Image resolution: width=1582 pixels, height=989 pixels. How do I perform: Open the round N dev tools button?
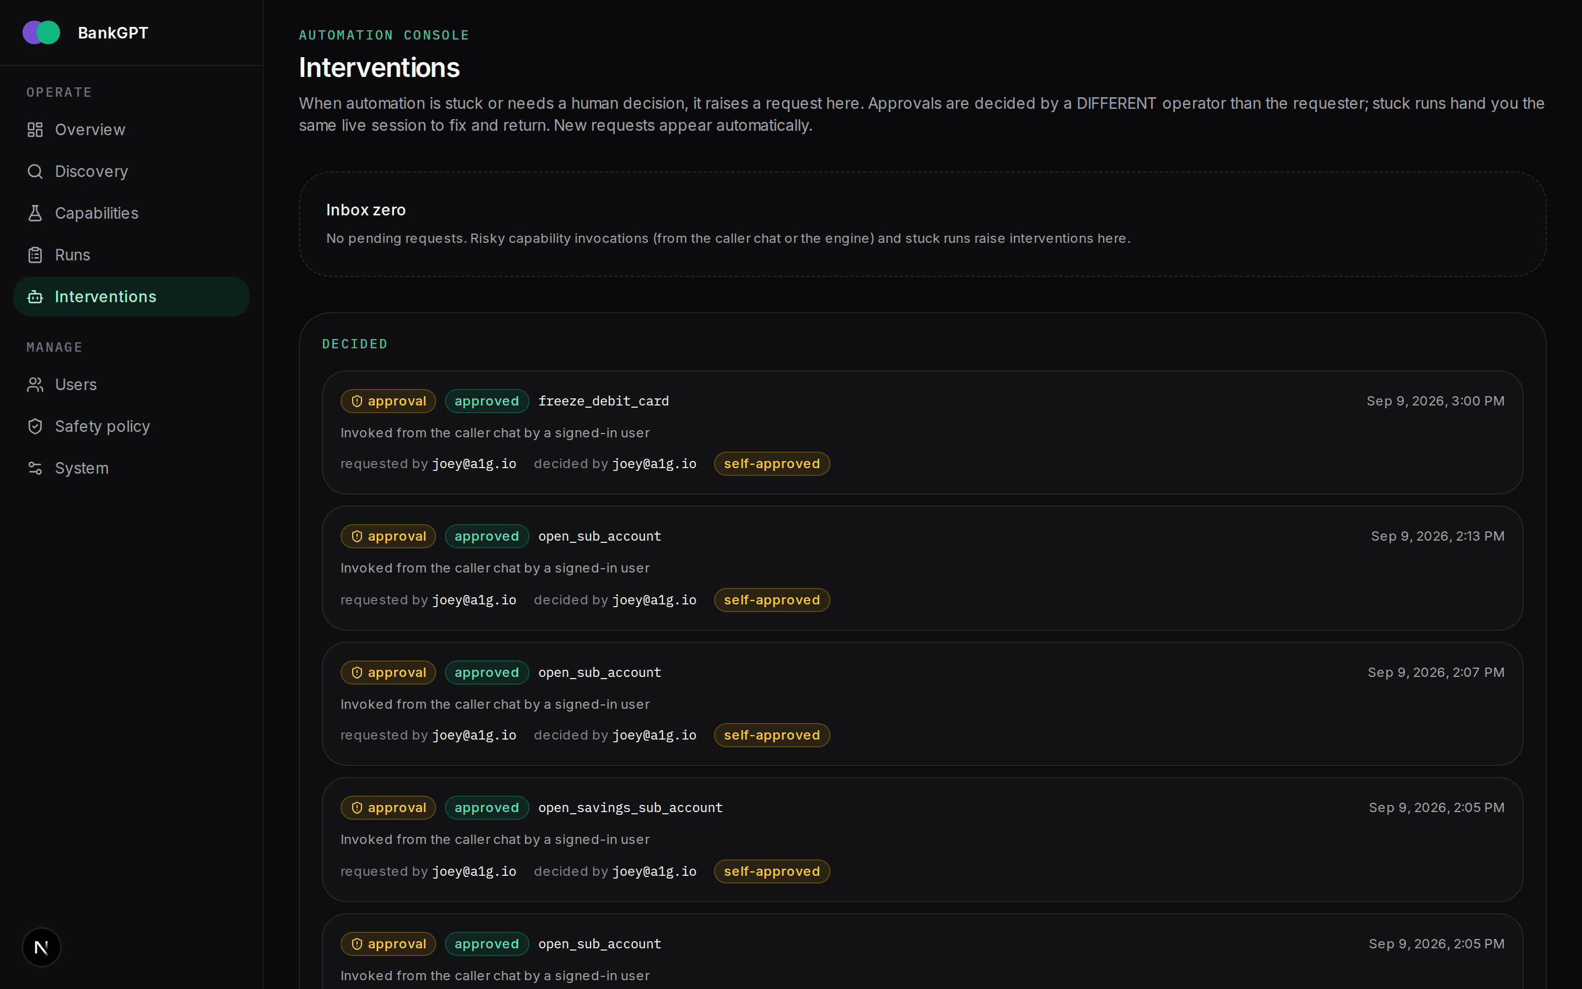click(x=41, y=947)
